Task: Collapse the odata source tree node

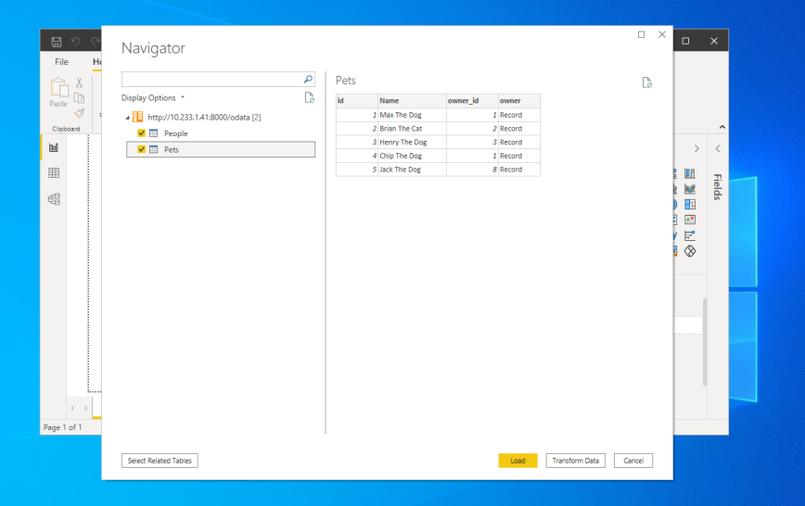Action: click(127, 118)
